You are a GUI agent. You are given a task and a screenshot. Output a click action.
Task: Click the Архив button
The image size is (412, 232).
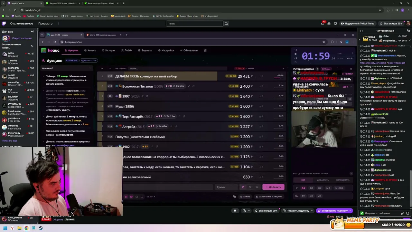click(x=245, y=197)
